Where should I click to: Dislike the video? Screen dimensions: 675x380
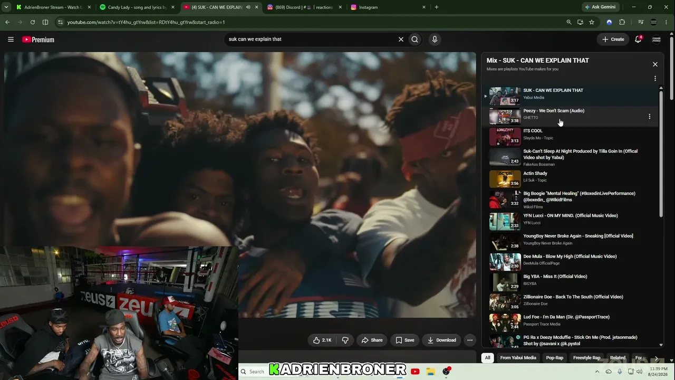[345, 340]
